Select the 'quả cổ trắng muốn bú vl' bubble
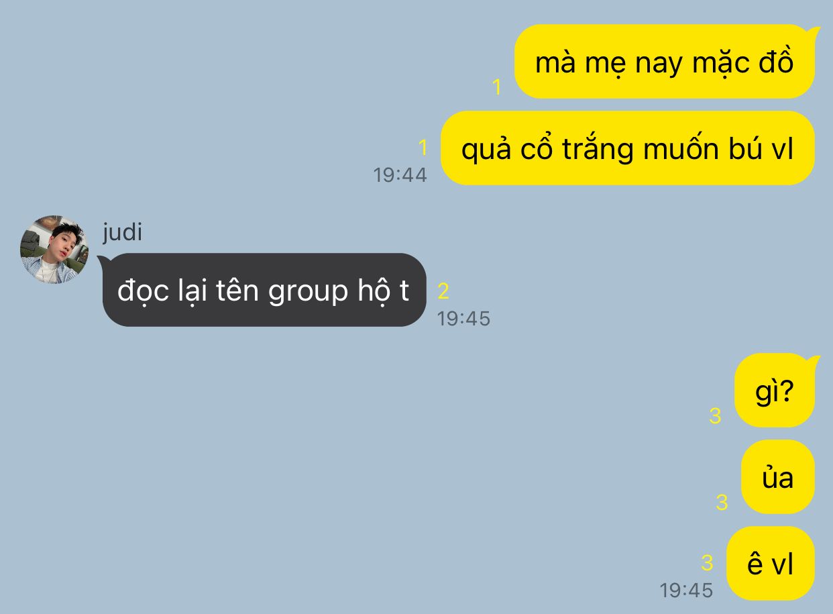The width and height of the screenshot is (833, 614). [627, 148]
